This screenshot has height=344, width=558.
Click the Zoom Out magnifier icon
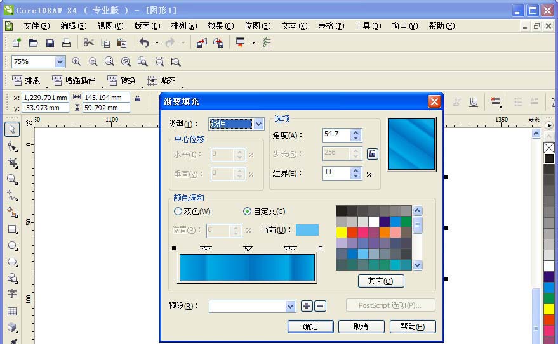click(x=93, y=61)
